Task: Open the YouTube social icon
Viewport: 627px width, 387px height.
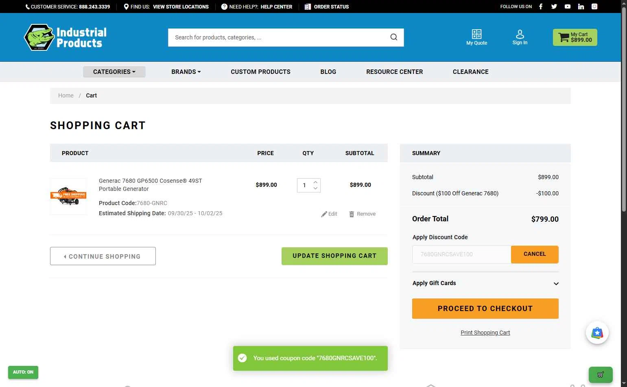Action: click(x=568, y=6)
